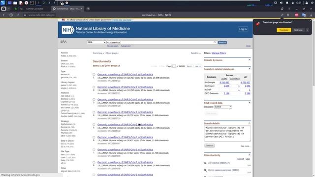Click magnifier icon beside Homo sapiens pancreas
The image size is (315, 177).
(205, 170)
